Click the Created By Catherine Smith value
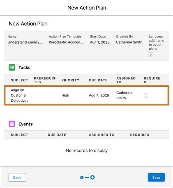173x188 pixels. click(x=129, y=42)
